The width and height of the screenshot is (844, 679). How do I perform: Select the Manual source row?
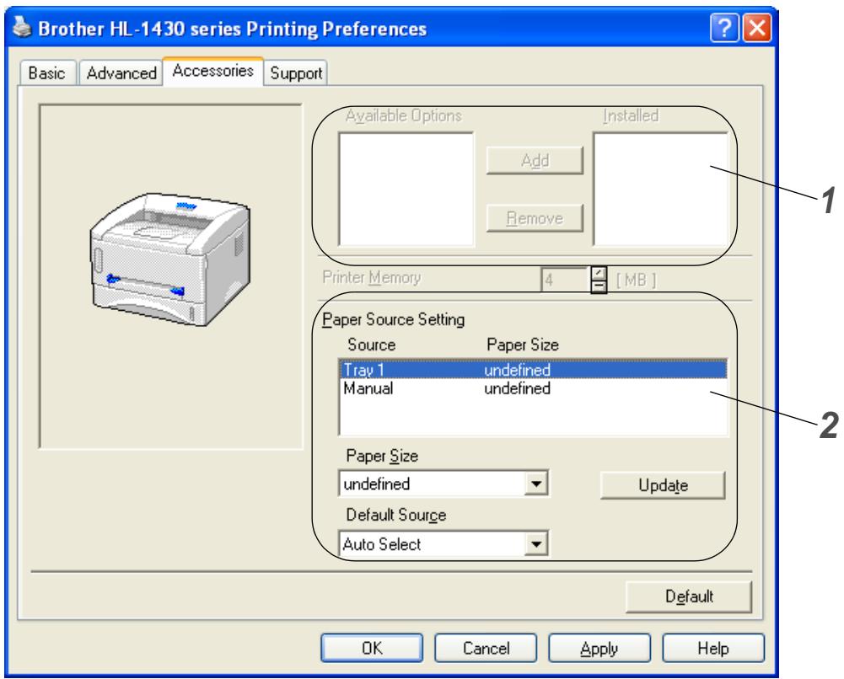(x=534, y=388)
